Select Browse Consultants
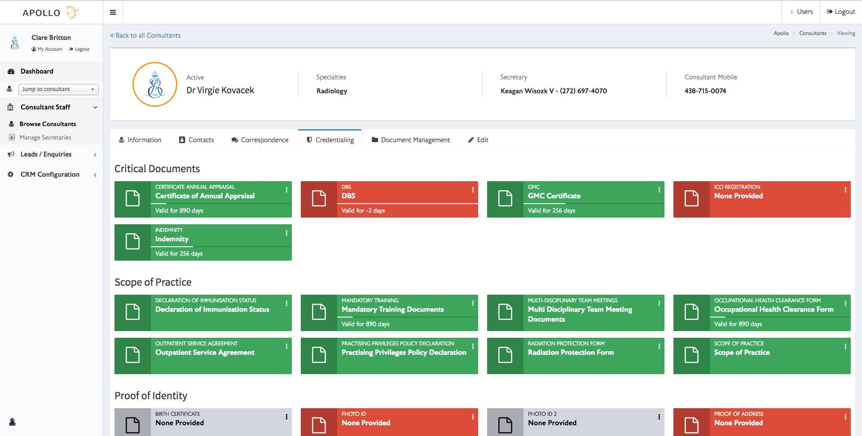Screen dimensions: 862x436 [x=48, y=124]
